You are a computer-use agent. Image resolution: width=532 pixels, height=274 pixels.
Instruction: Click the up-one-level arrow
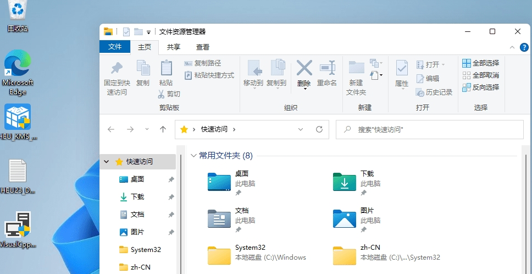tap(163, 129)
